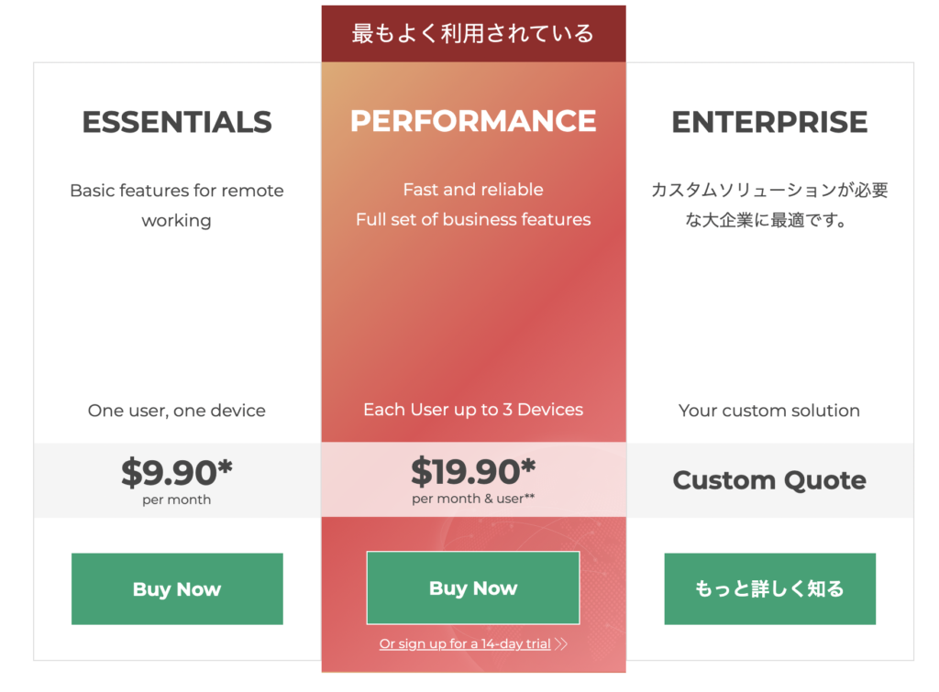Click the Custom Quote text
Image resolution: width=939 pixels, height=692 pixels.
[x=769, y=480]
